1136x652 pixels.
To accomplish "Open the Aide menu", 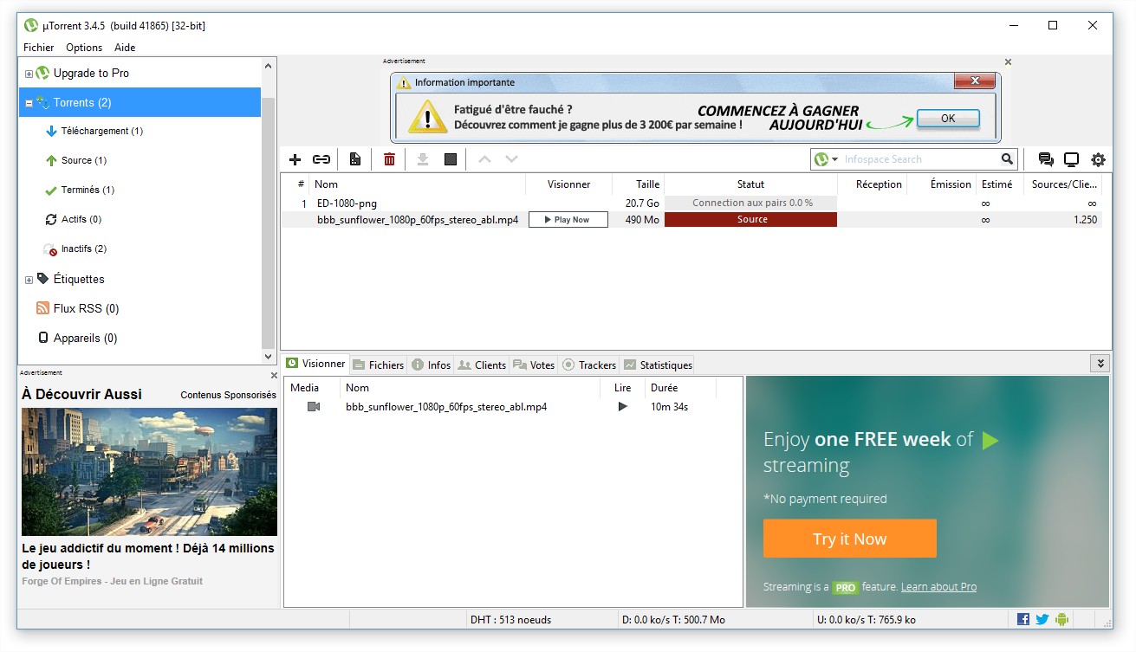I will pyautogui.click(x=125, y=48).
